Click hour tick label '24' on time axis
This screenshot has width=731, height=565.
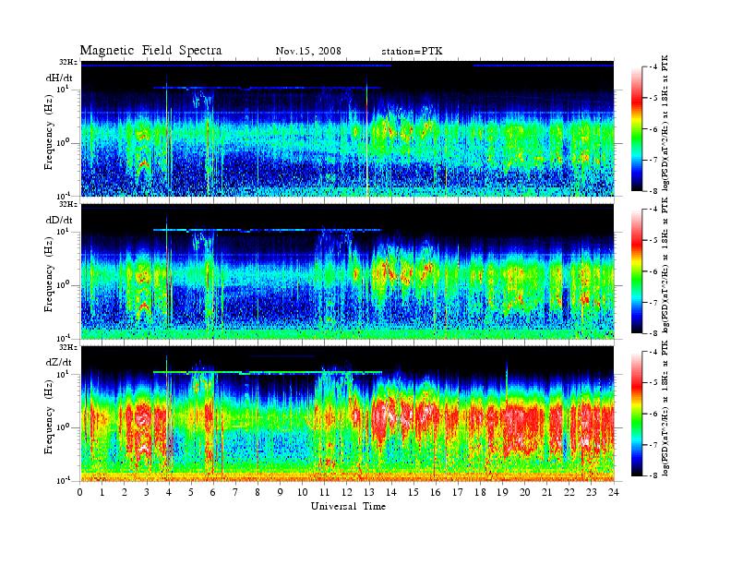(x=614, y=492)
